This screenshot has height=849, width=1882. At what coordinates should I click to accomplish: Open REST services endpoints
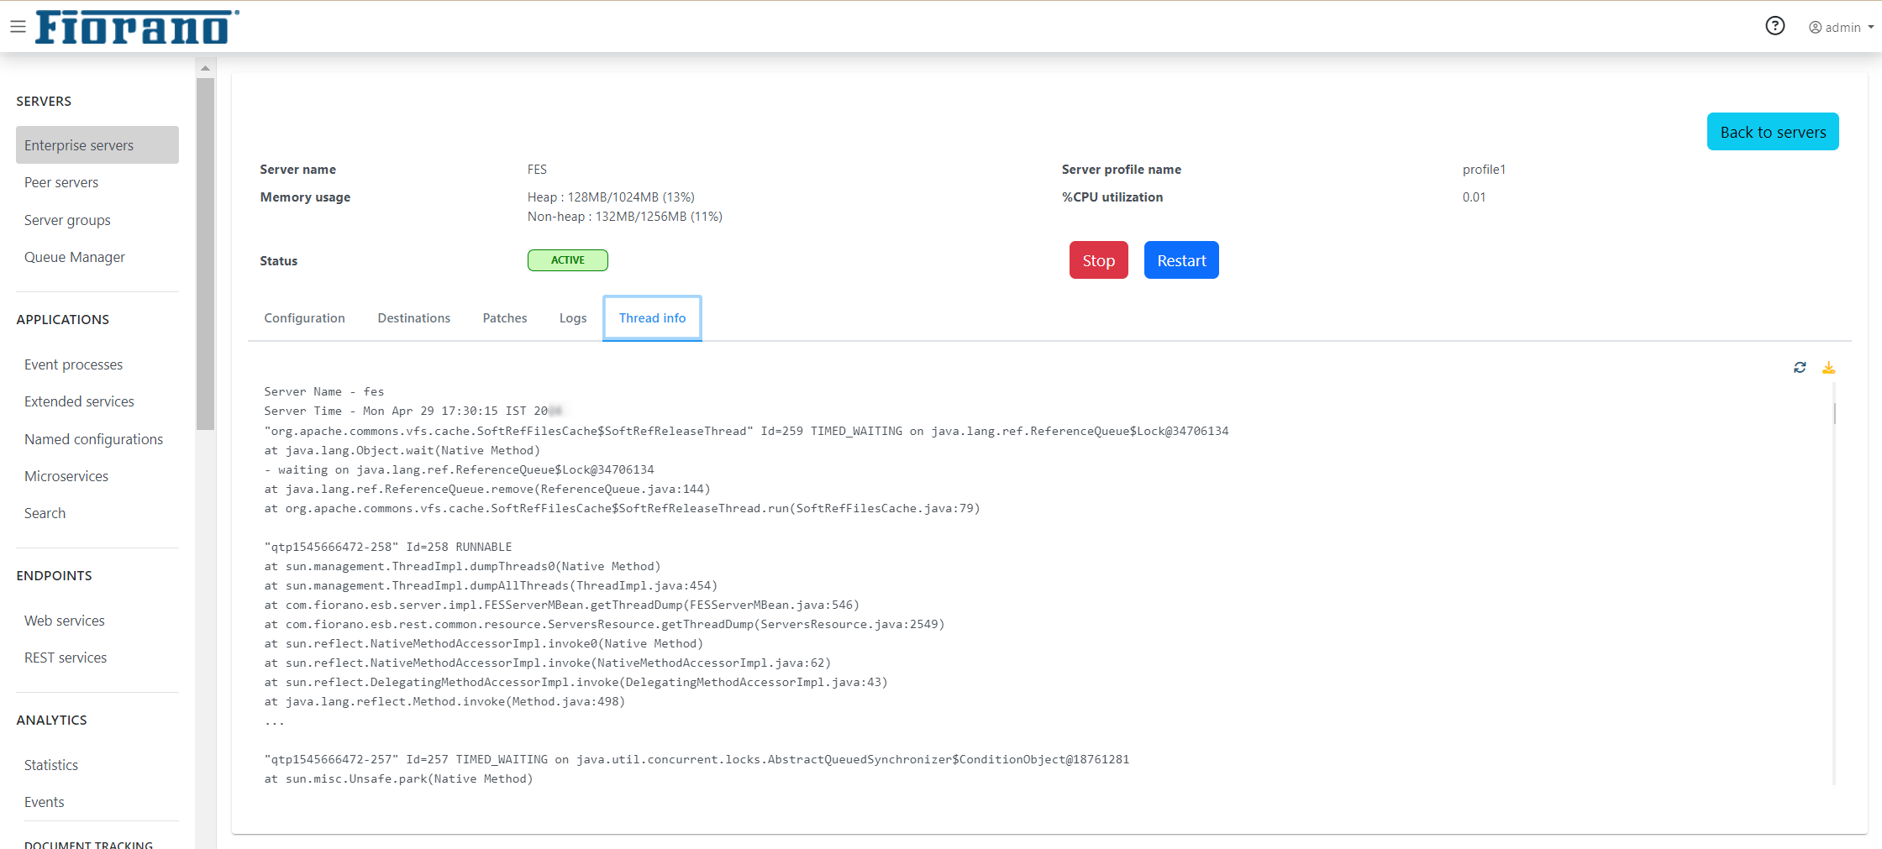66,658
